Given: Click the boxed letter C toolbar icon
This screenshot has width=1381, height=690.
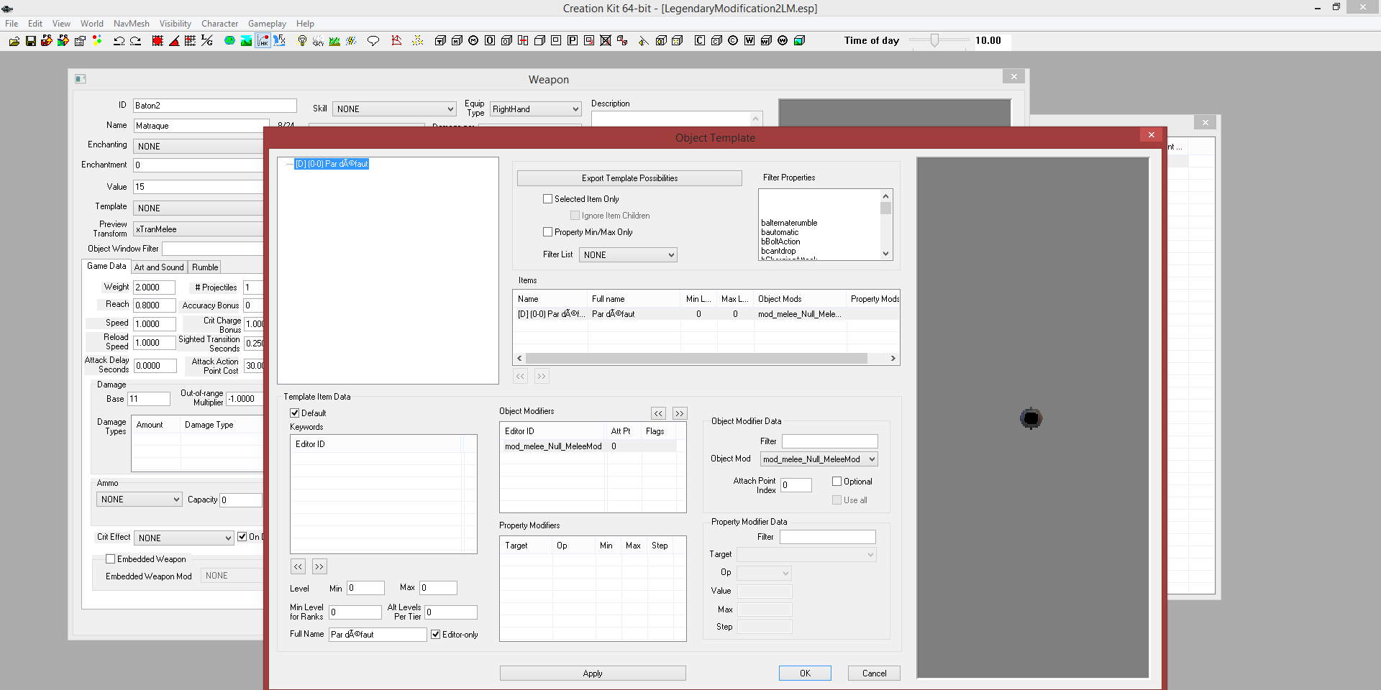Looking at the screenshot, I should coord(700,41).
